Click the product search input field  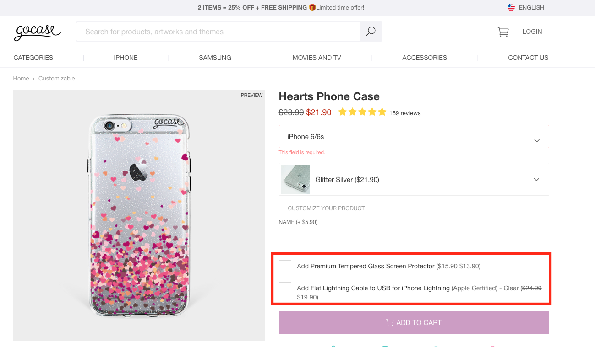pos(218,32)
